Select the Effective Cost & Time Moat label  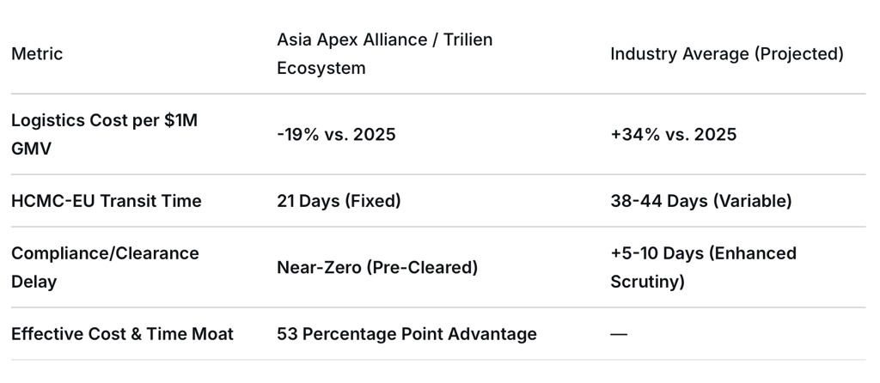[x=122, y=334]
